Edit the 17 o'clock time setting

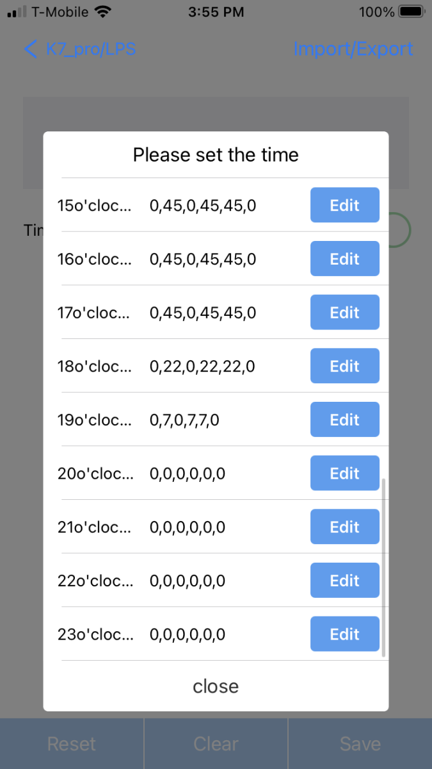[x=345, y=313]
